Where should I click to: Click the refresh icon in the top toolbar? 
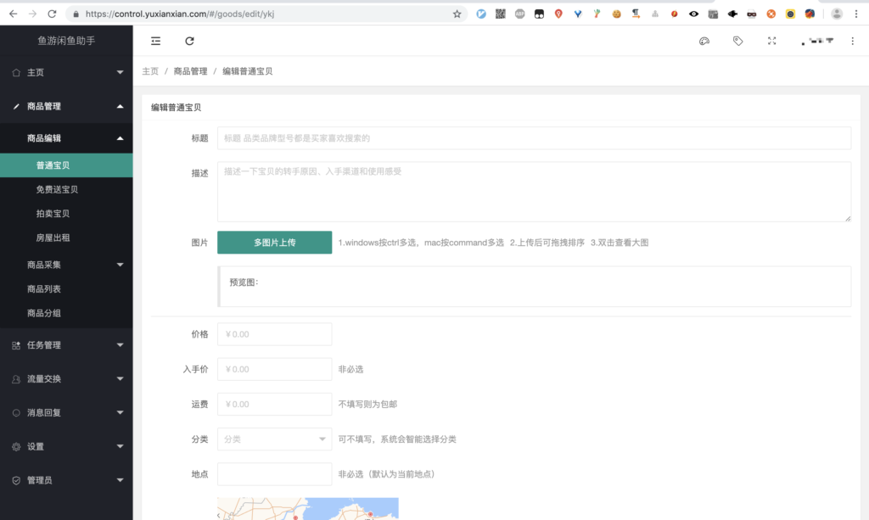click(189, 41)
